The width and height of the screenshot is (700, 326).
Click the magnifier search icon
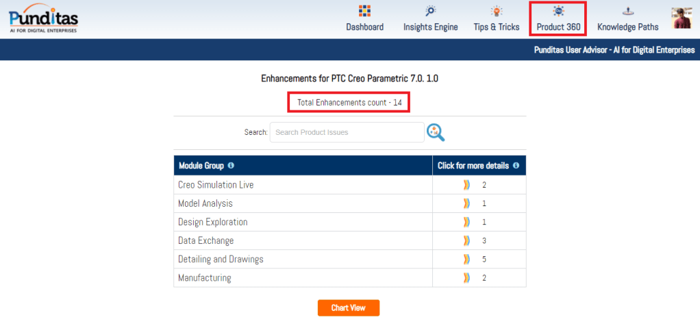(436, 132)
